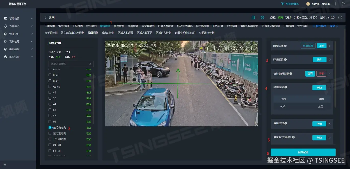Click the 智能分析 sidebar icon

coord(6,34)
